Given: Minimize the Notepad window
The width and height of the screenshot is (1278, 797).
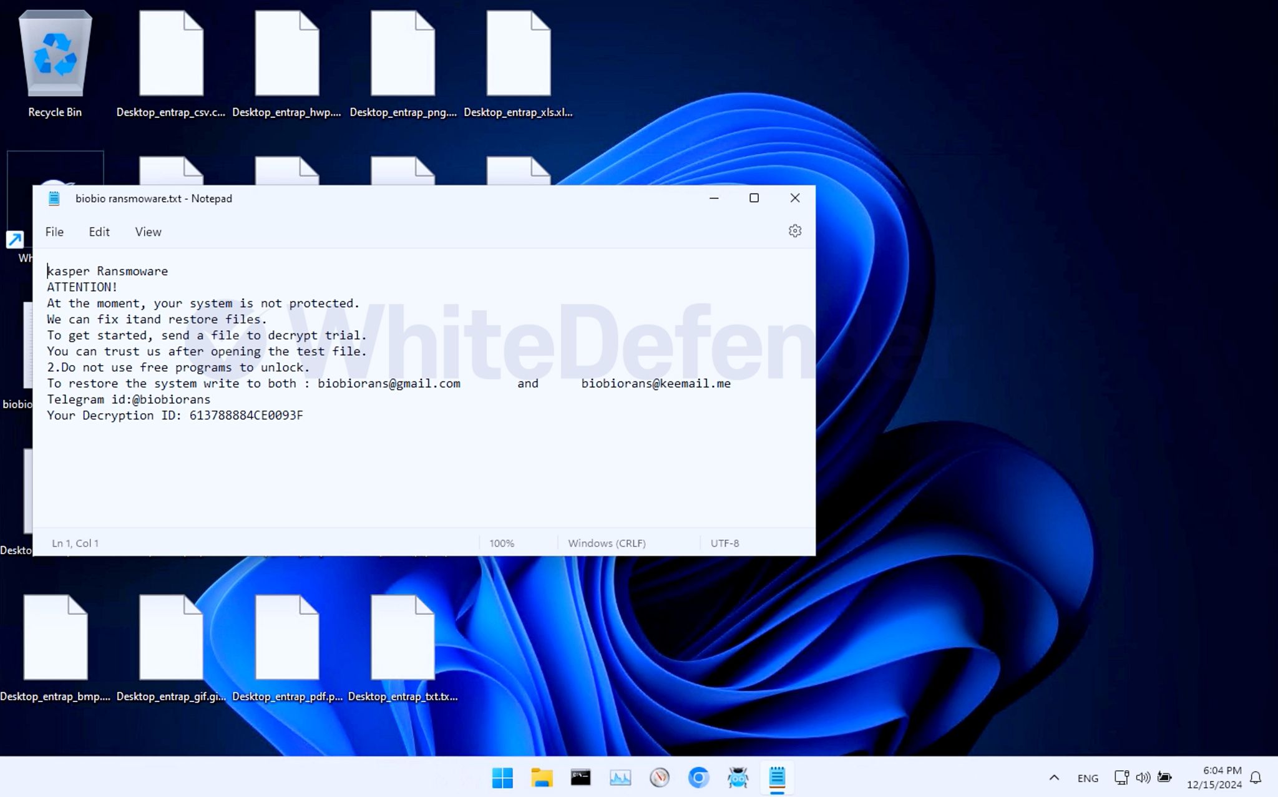Looking at the screenshot, I should (714, 198).
